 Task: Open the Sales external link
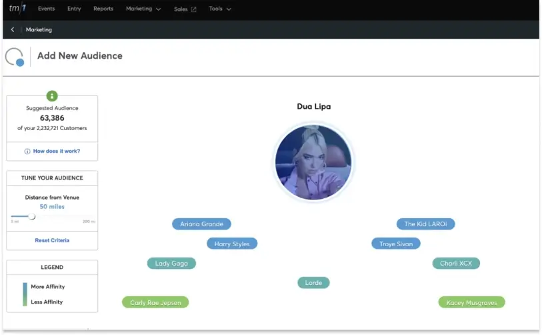(185, 9)
